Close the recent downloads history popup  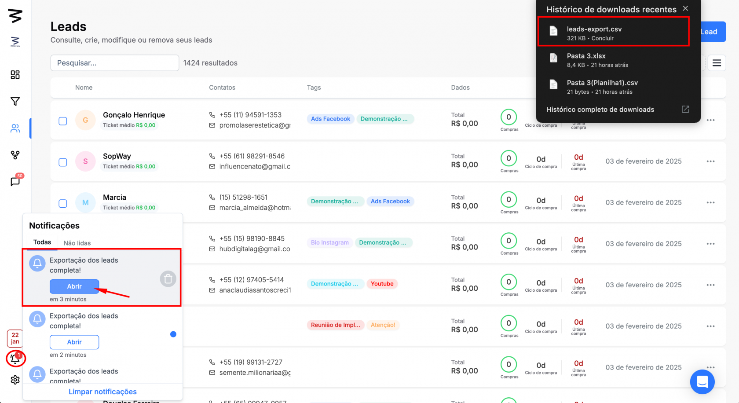click(x=685, y=8)
